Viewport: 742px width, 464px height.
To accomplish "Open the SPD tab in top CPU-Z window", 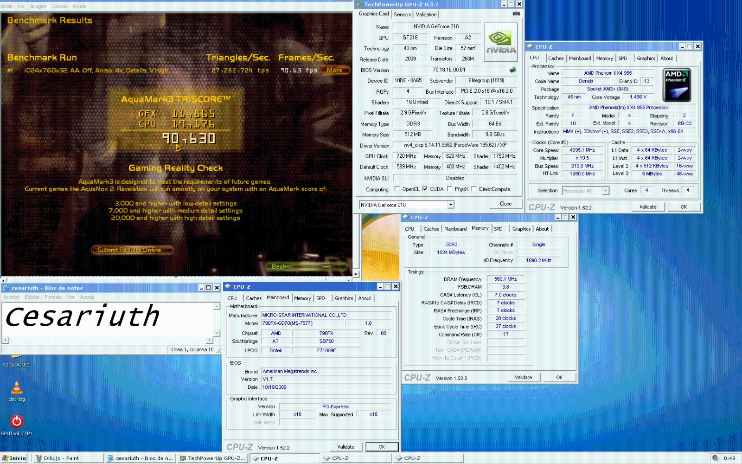I will coord(622,58).
